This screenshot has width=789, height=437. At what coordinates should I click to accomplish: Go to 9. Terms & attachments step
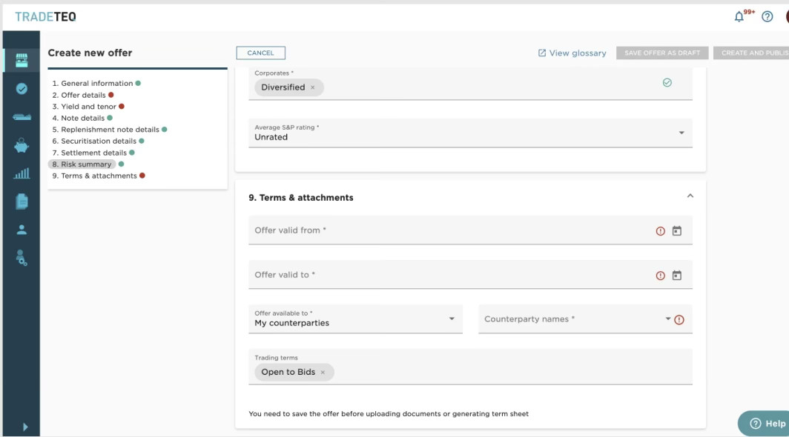(x=94, y=176)
